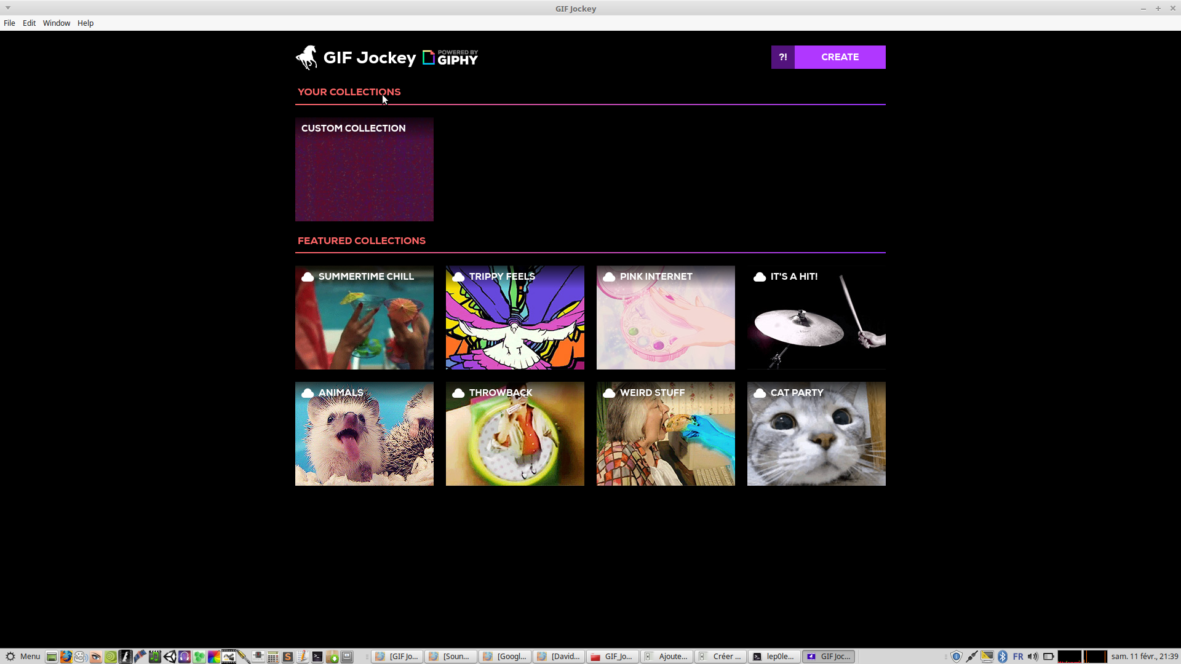
Task: Open the Window menu
Action: pyautogui.click(x=57, y=23)
